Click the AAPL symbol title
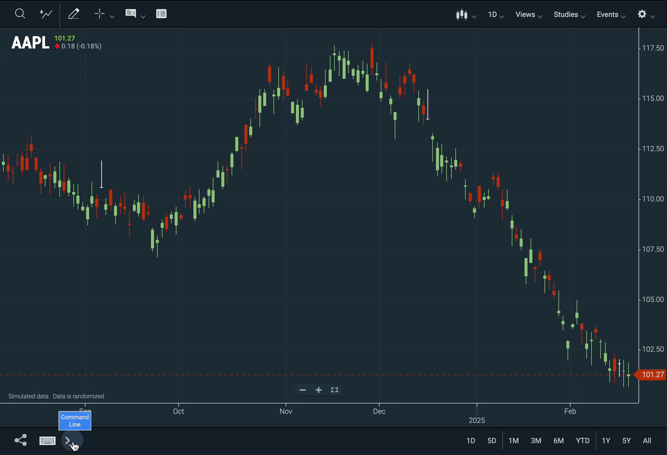 (30, 42)
